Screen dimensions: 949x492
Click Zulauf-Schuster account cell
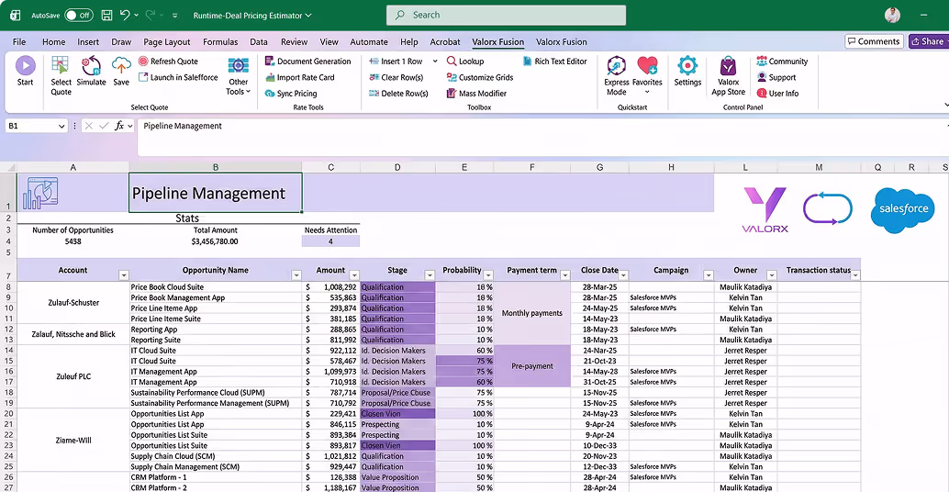[x=73, y=303]
